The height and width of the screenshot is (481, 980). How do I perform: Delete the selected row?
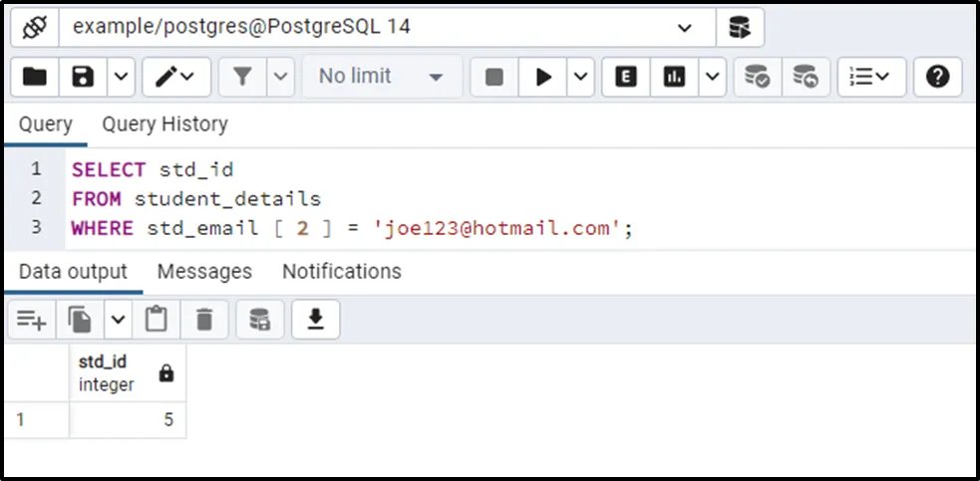pos(204,319)
